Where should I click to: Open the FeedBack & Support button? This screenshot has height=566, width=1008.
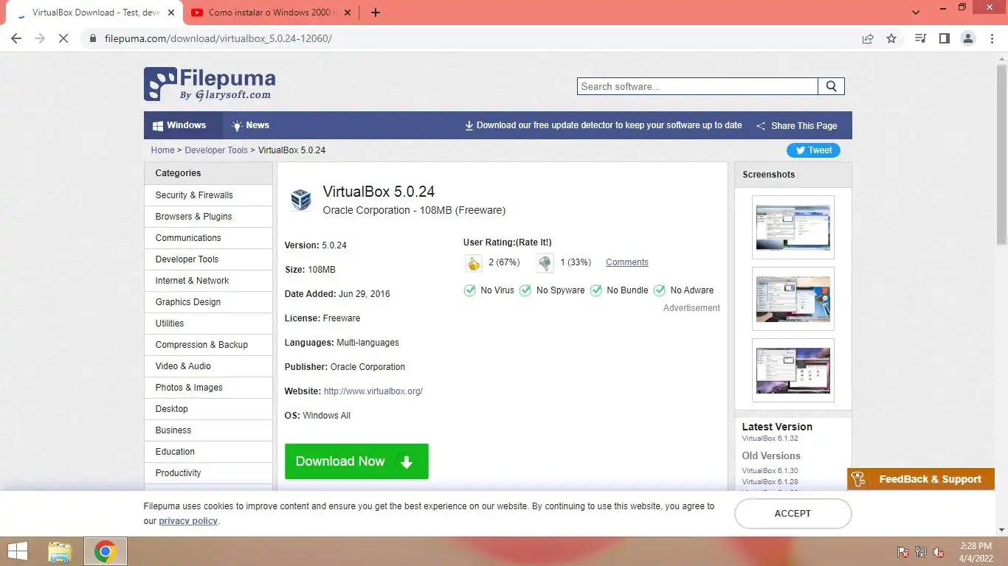[x=921, y=479]
